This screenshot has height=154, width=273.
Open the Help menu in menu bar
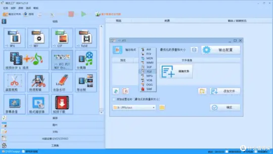pyautogui.click(x=36, y=8)
